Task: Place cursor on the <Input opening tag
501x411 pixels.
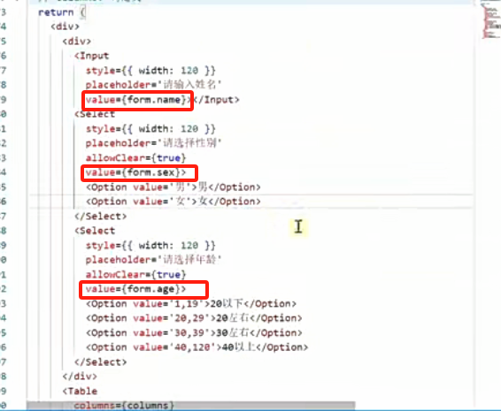Action: pyautogui.click(x=92, y=56)
